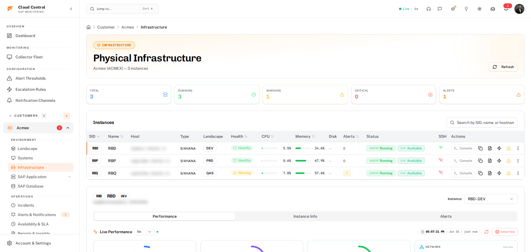Image resolution: width=531 pixels, height=252 pixels.
Task: Go to Customer in the breadcrumb
Action: point(106,27)
